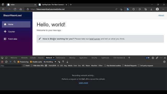Open a new browser tab with plus
Viewport: 167px width, 94px height.
click(71, 5)
